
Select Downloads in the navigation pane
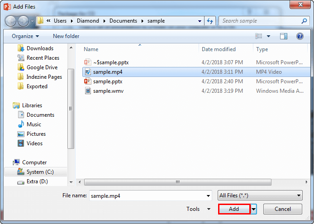pos(40,48)
